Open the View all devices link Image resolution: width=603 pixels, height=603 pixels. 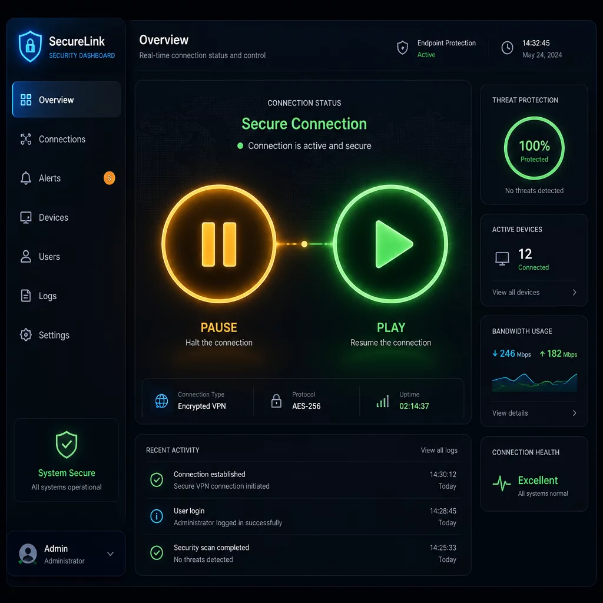coord(516,292)
